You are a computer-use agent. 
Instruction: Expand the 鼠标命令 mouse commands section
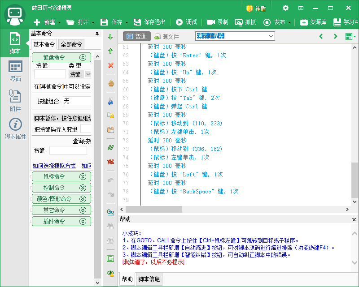coord(61,176)
